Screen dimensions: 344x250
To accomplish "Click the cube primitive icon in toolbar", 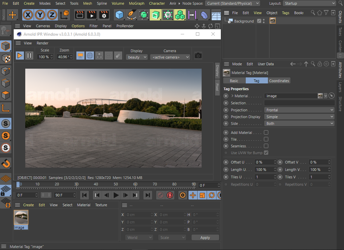I will (119, 15).
